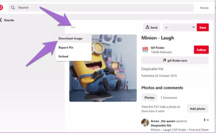Image resolution: width=219 pixels, height=134 pixels.
Task: Open the Home link
Action: [x=204, y=8]
